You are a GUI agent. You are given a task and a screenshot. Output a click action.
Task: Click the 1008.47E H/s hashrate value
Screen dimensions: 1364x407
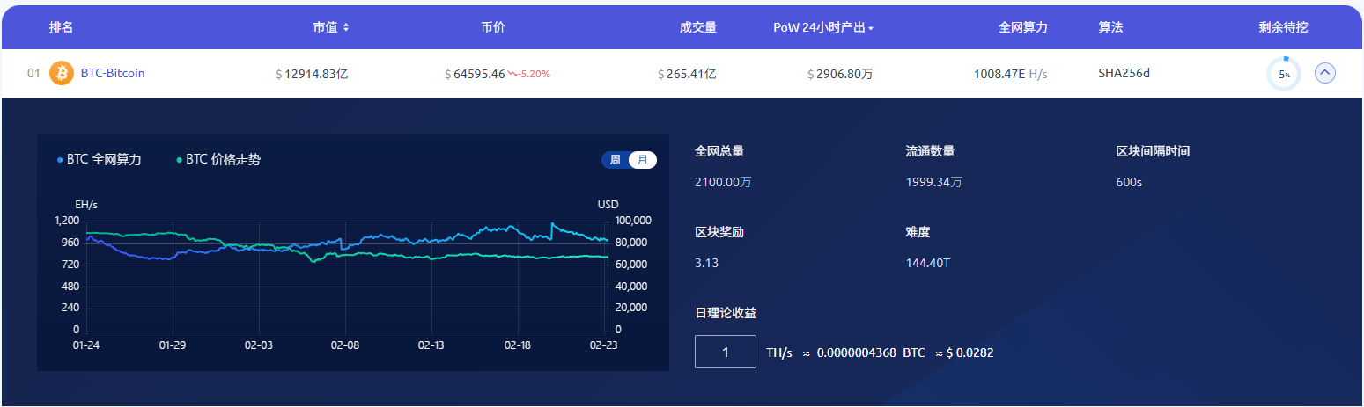pos(1010,74)
